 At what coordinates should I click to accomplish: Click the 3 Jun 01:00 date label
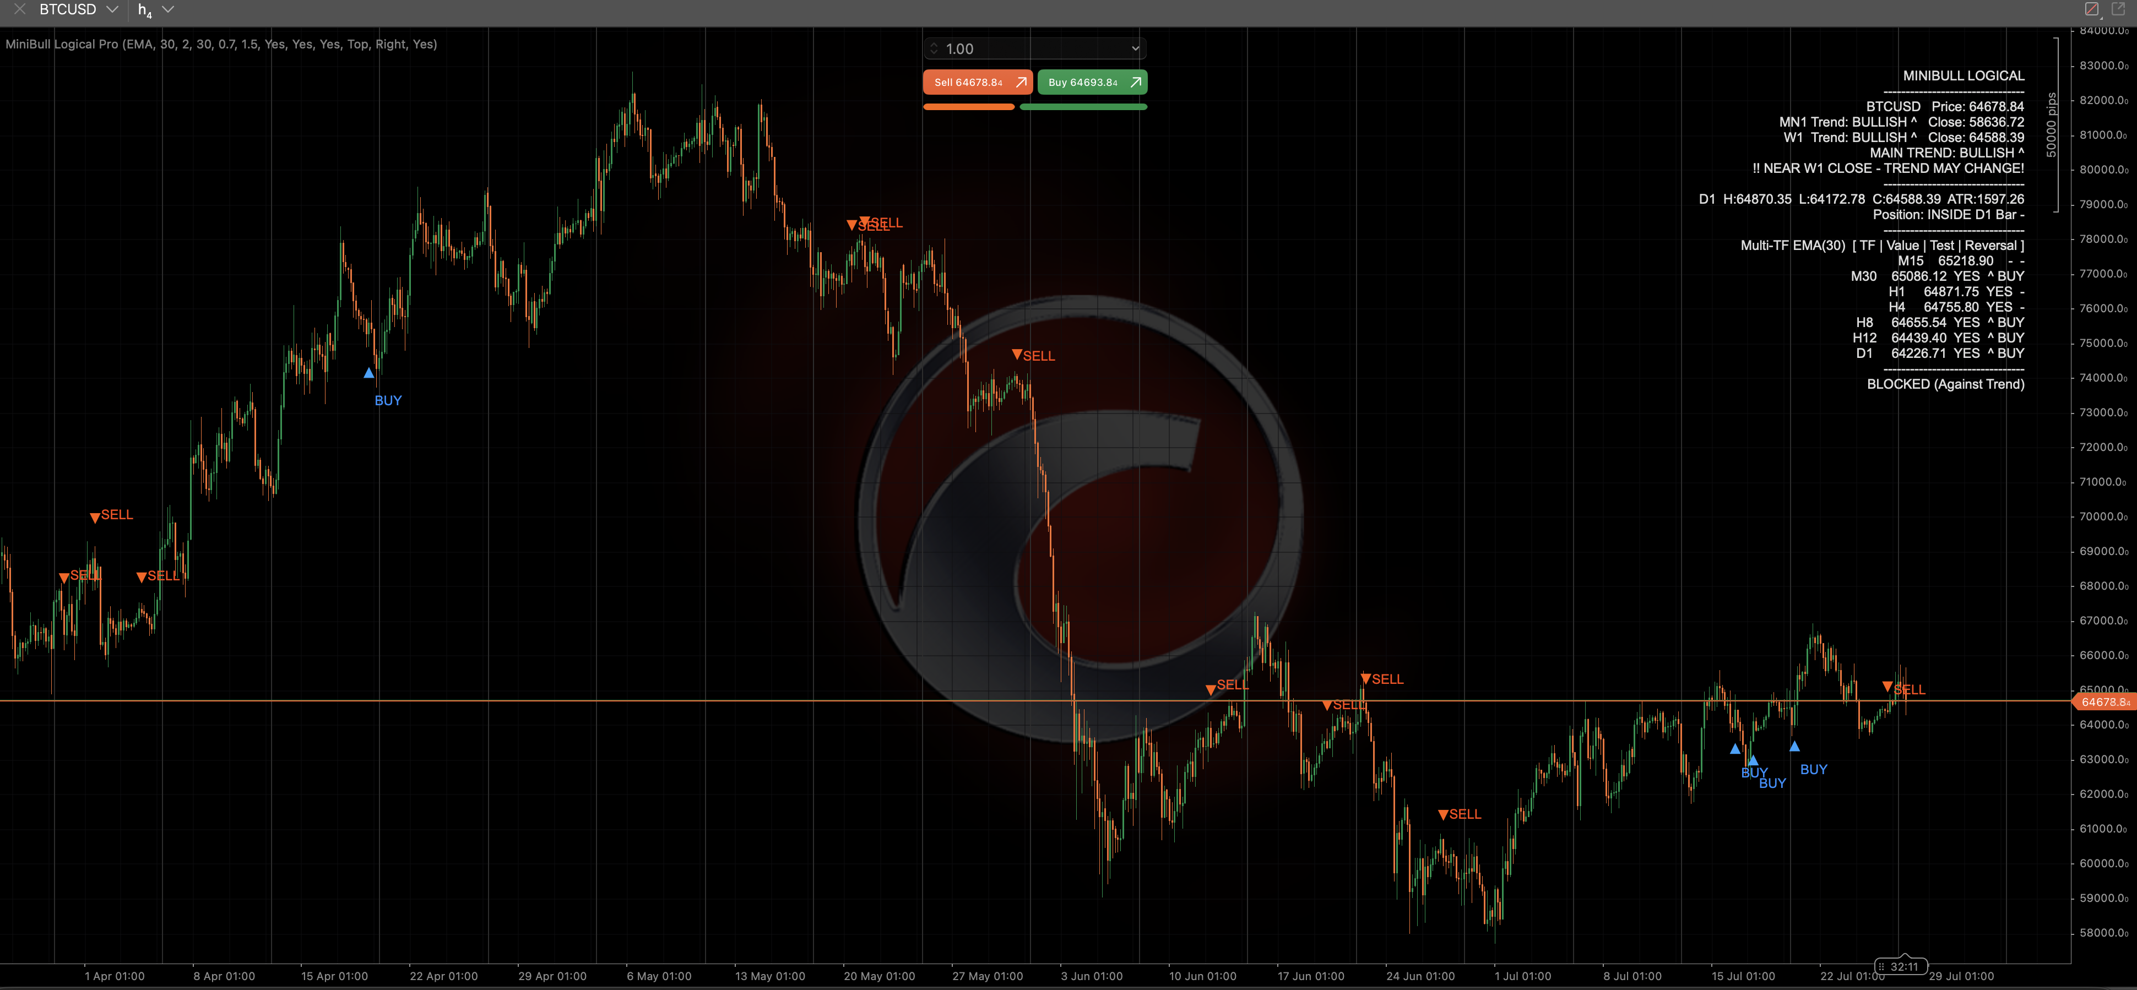tap(1091, 976)
